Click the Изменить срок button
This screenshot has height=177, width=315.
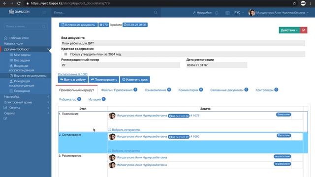[x=135, y=80]
